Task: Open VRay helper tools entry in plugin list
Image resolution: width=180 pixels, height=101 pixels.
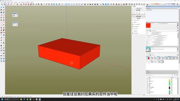Action: click(x=138, y=27)
